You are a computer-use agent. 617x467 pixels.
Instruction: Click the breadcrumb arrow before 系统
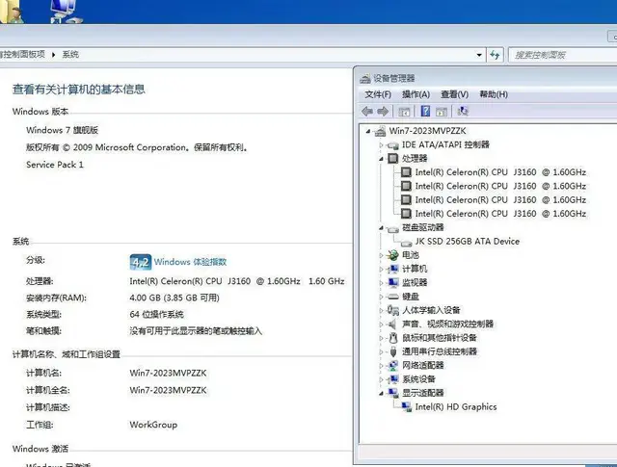point(54,55)
